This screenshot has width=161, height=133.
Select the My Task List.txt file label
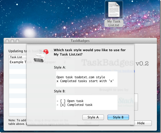114,23
